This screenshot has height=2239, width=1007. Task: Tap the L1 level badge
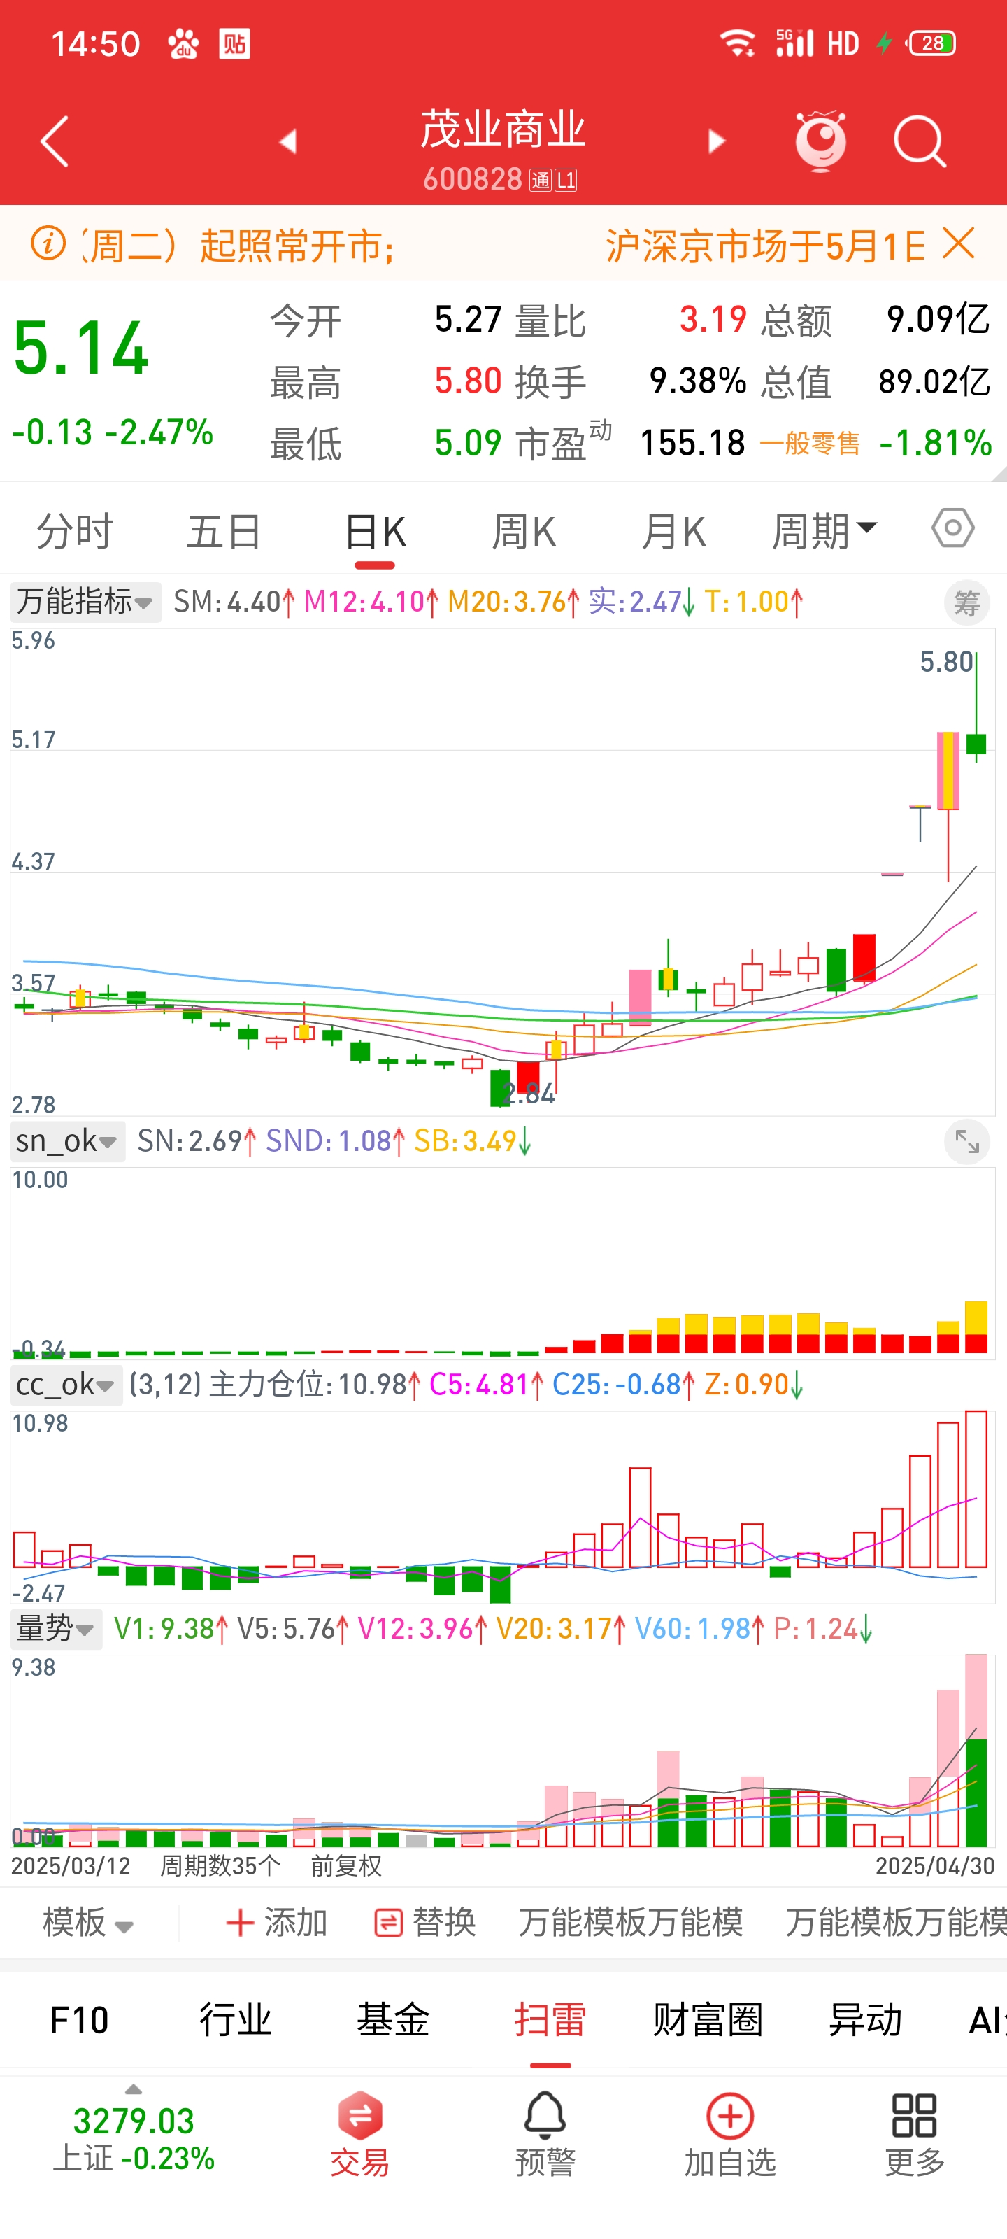(x=566, y=180)
